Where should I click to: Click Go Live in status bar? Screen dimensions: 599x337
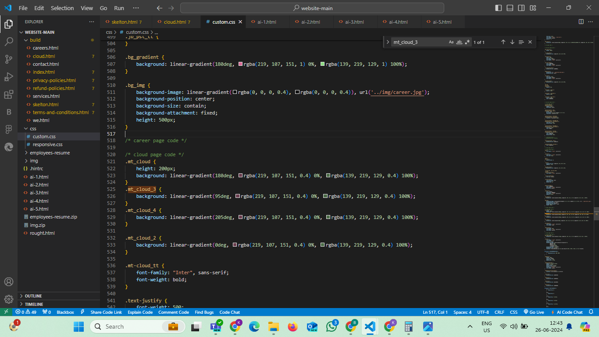(534, 312)
